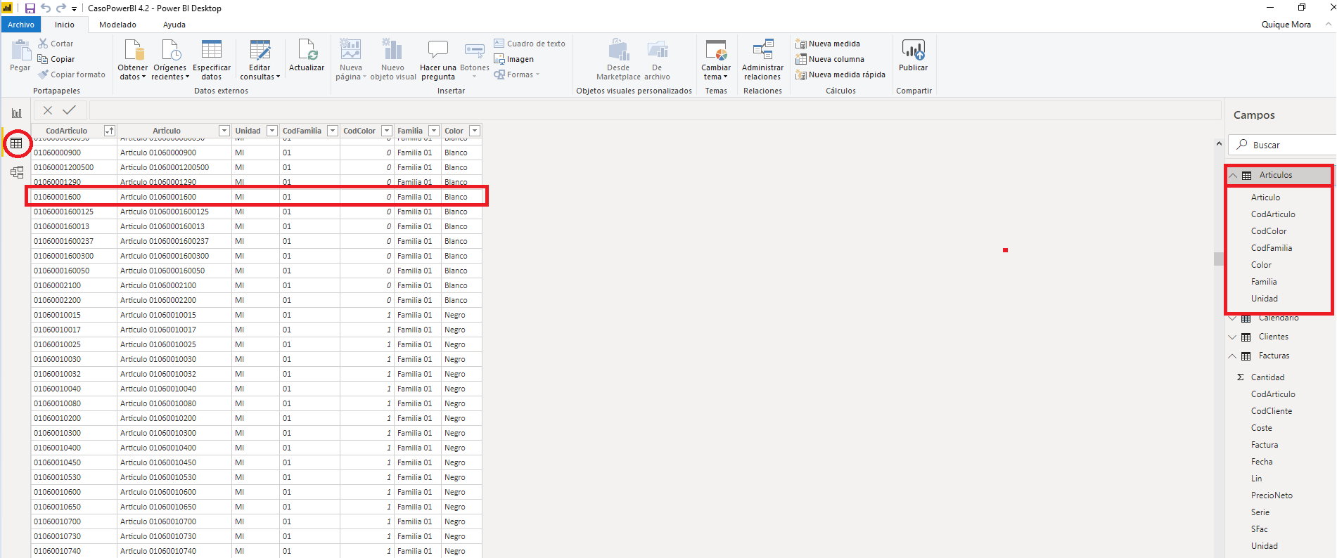Click De archivo custom visual icon
Image resolution: width=1337 pixels, height=558 pixels.
pyautogui.click(x=657, y=49)
